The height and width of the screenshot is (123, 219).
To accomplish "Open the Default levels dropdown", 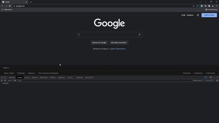I will (x=198, y=81).
